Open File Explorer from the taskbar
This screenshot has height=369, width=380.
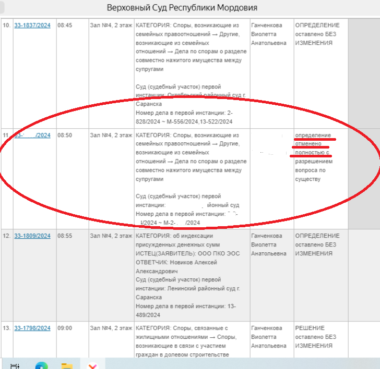coord(67,366)
